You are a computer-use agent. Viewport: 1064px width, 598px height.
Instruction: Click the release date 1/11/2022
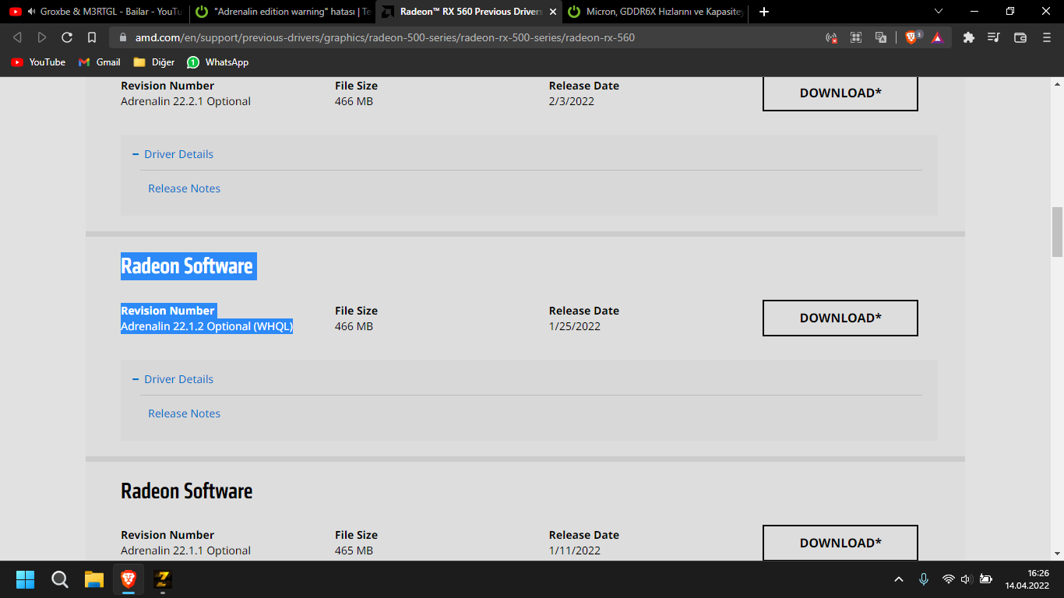point(575,551)
